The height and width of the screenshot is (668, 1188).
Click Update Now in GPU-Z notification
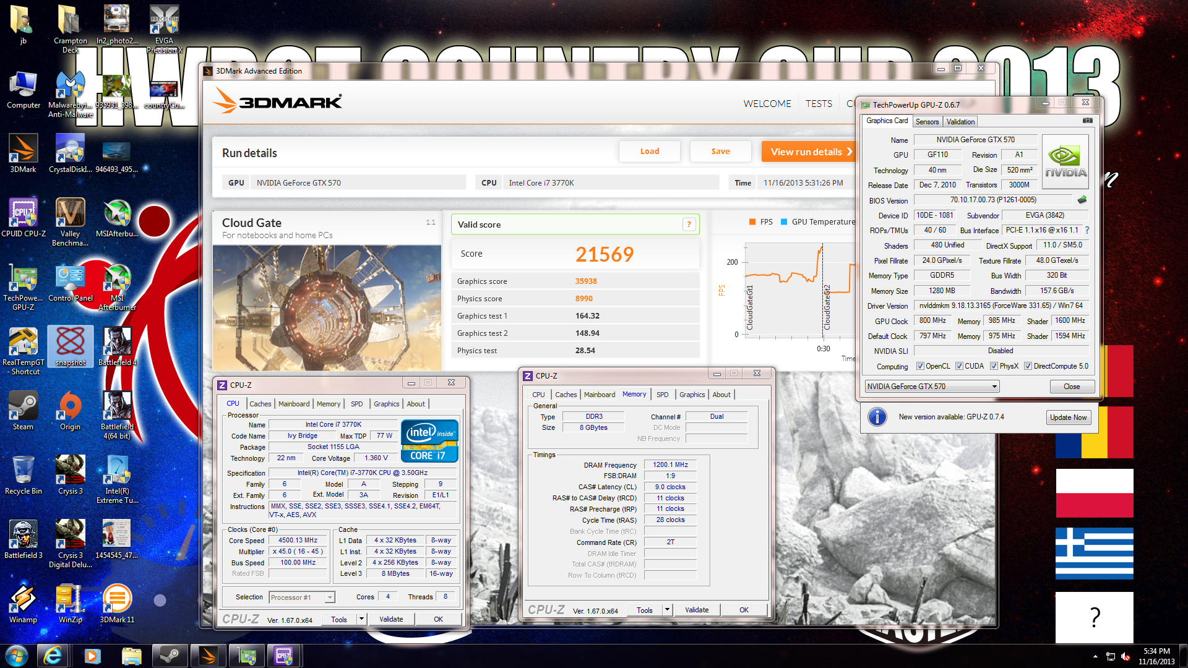[1068, 417]
